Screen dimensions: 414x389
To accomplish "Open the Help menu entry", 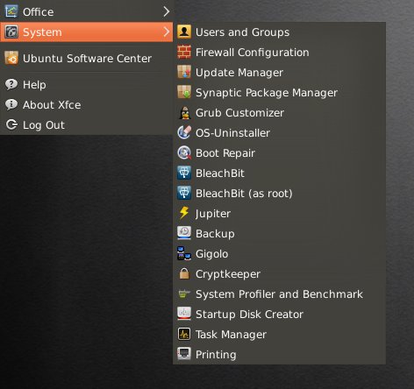I will [x=87, y=84].
